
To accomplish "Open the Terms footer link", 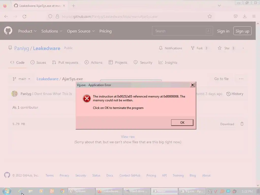I will (x=50, y=175).
